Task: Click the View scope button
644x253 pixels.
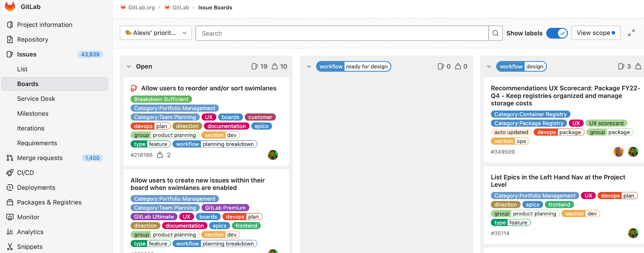Action: (x=596, y=33)
